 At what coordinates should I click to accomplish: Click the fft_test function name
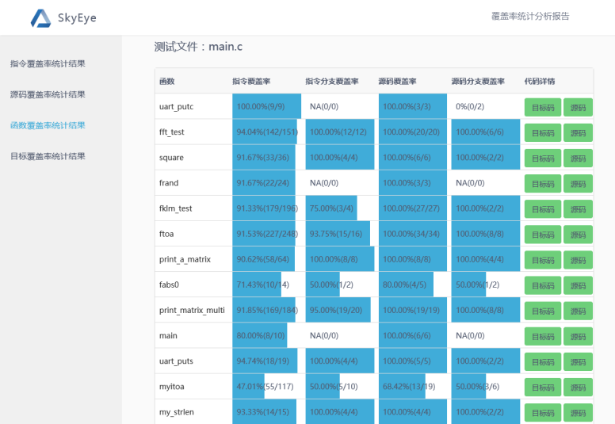[x=171, y=132]
